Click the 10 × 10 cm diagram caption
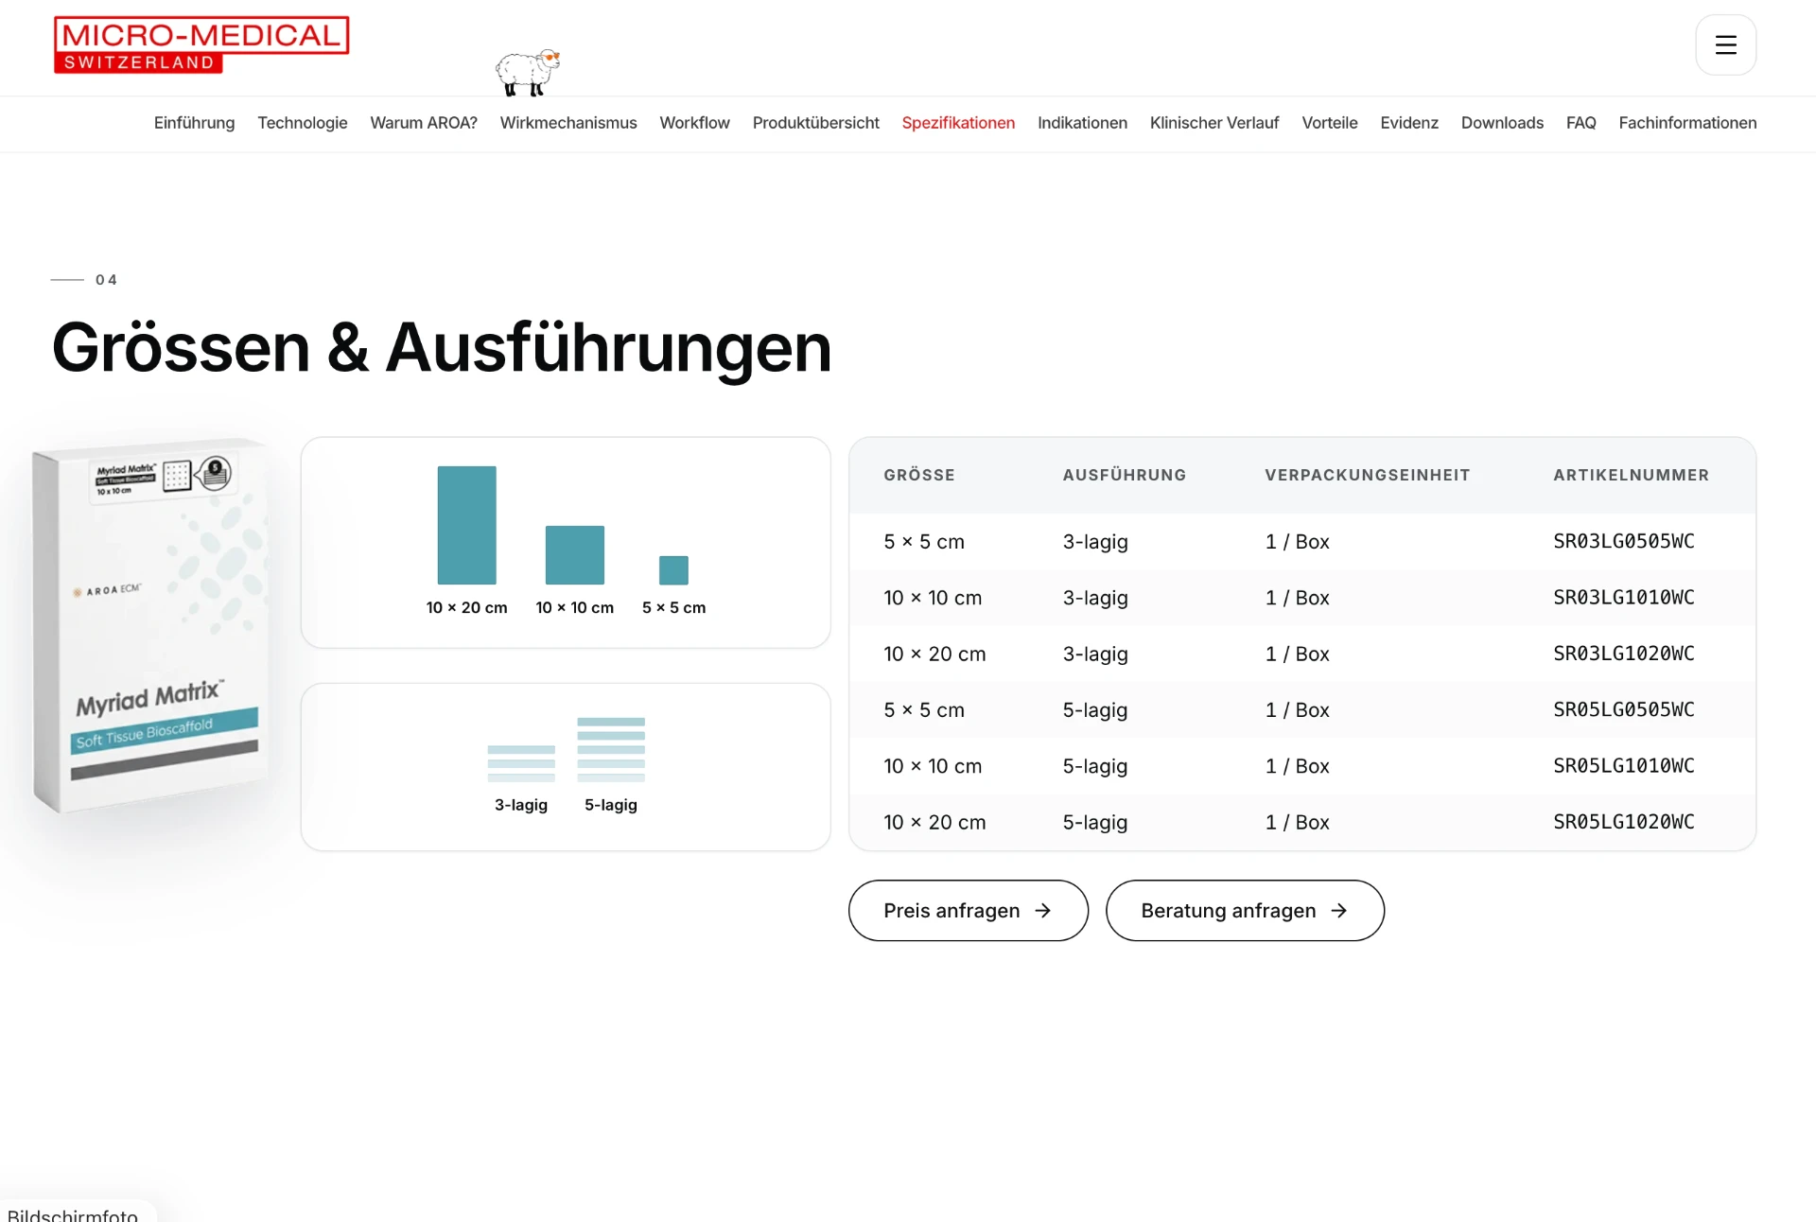Image resolution: width=1816 pixels, height=1222 pixels. click(575, 607)
